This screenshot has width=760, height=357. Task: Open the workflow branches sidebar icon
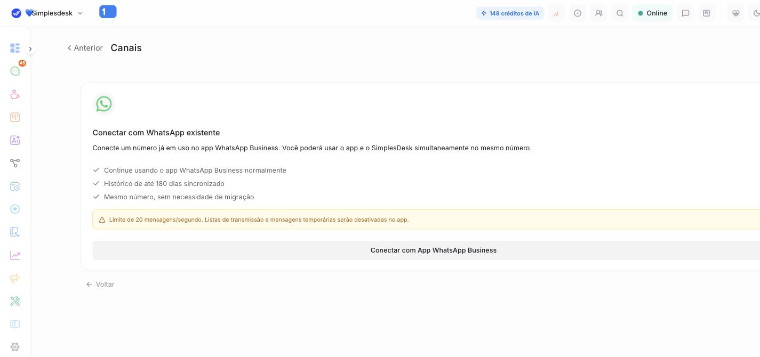pyautogui.click(x=15, y=163)
